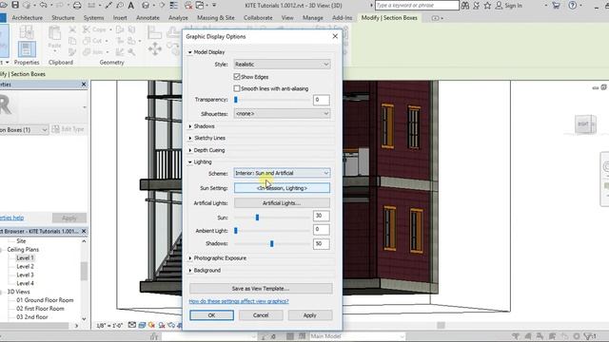Viewport: 609px width, 342px height.
Task: Click the In-session Lighting sun setting button
Action: coord(282,188)
